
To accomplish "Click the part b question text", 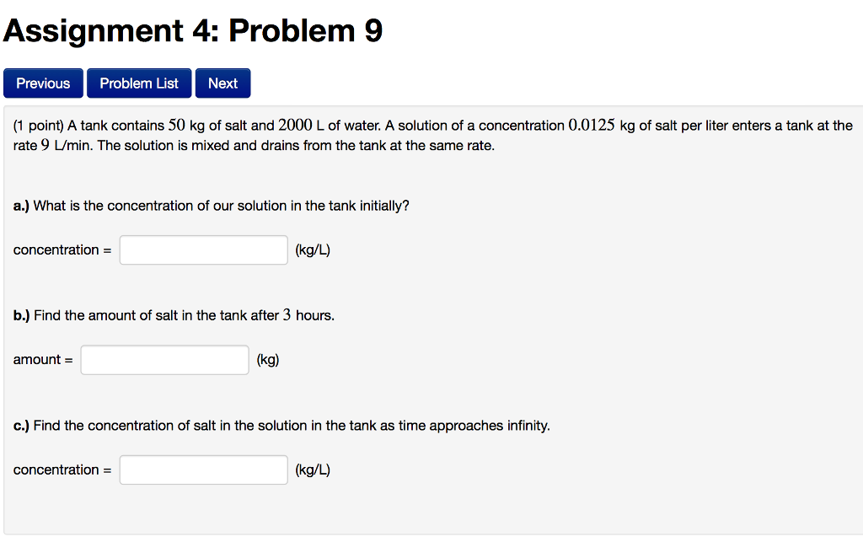I will click(172, 314).
